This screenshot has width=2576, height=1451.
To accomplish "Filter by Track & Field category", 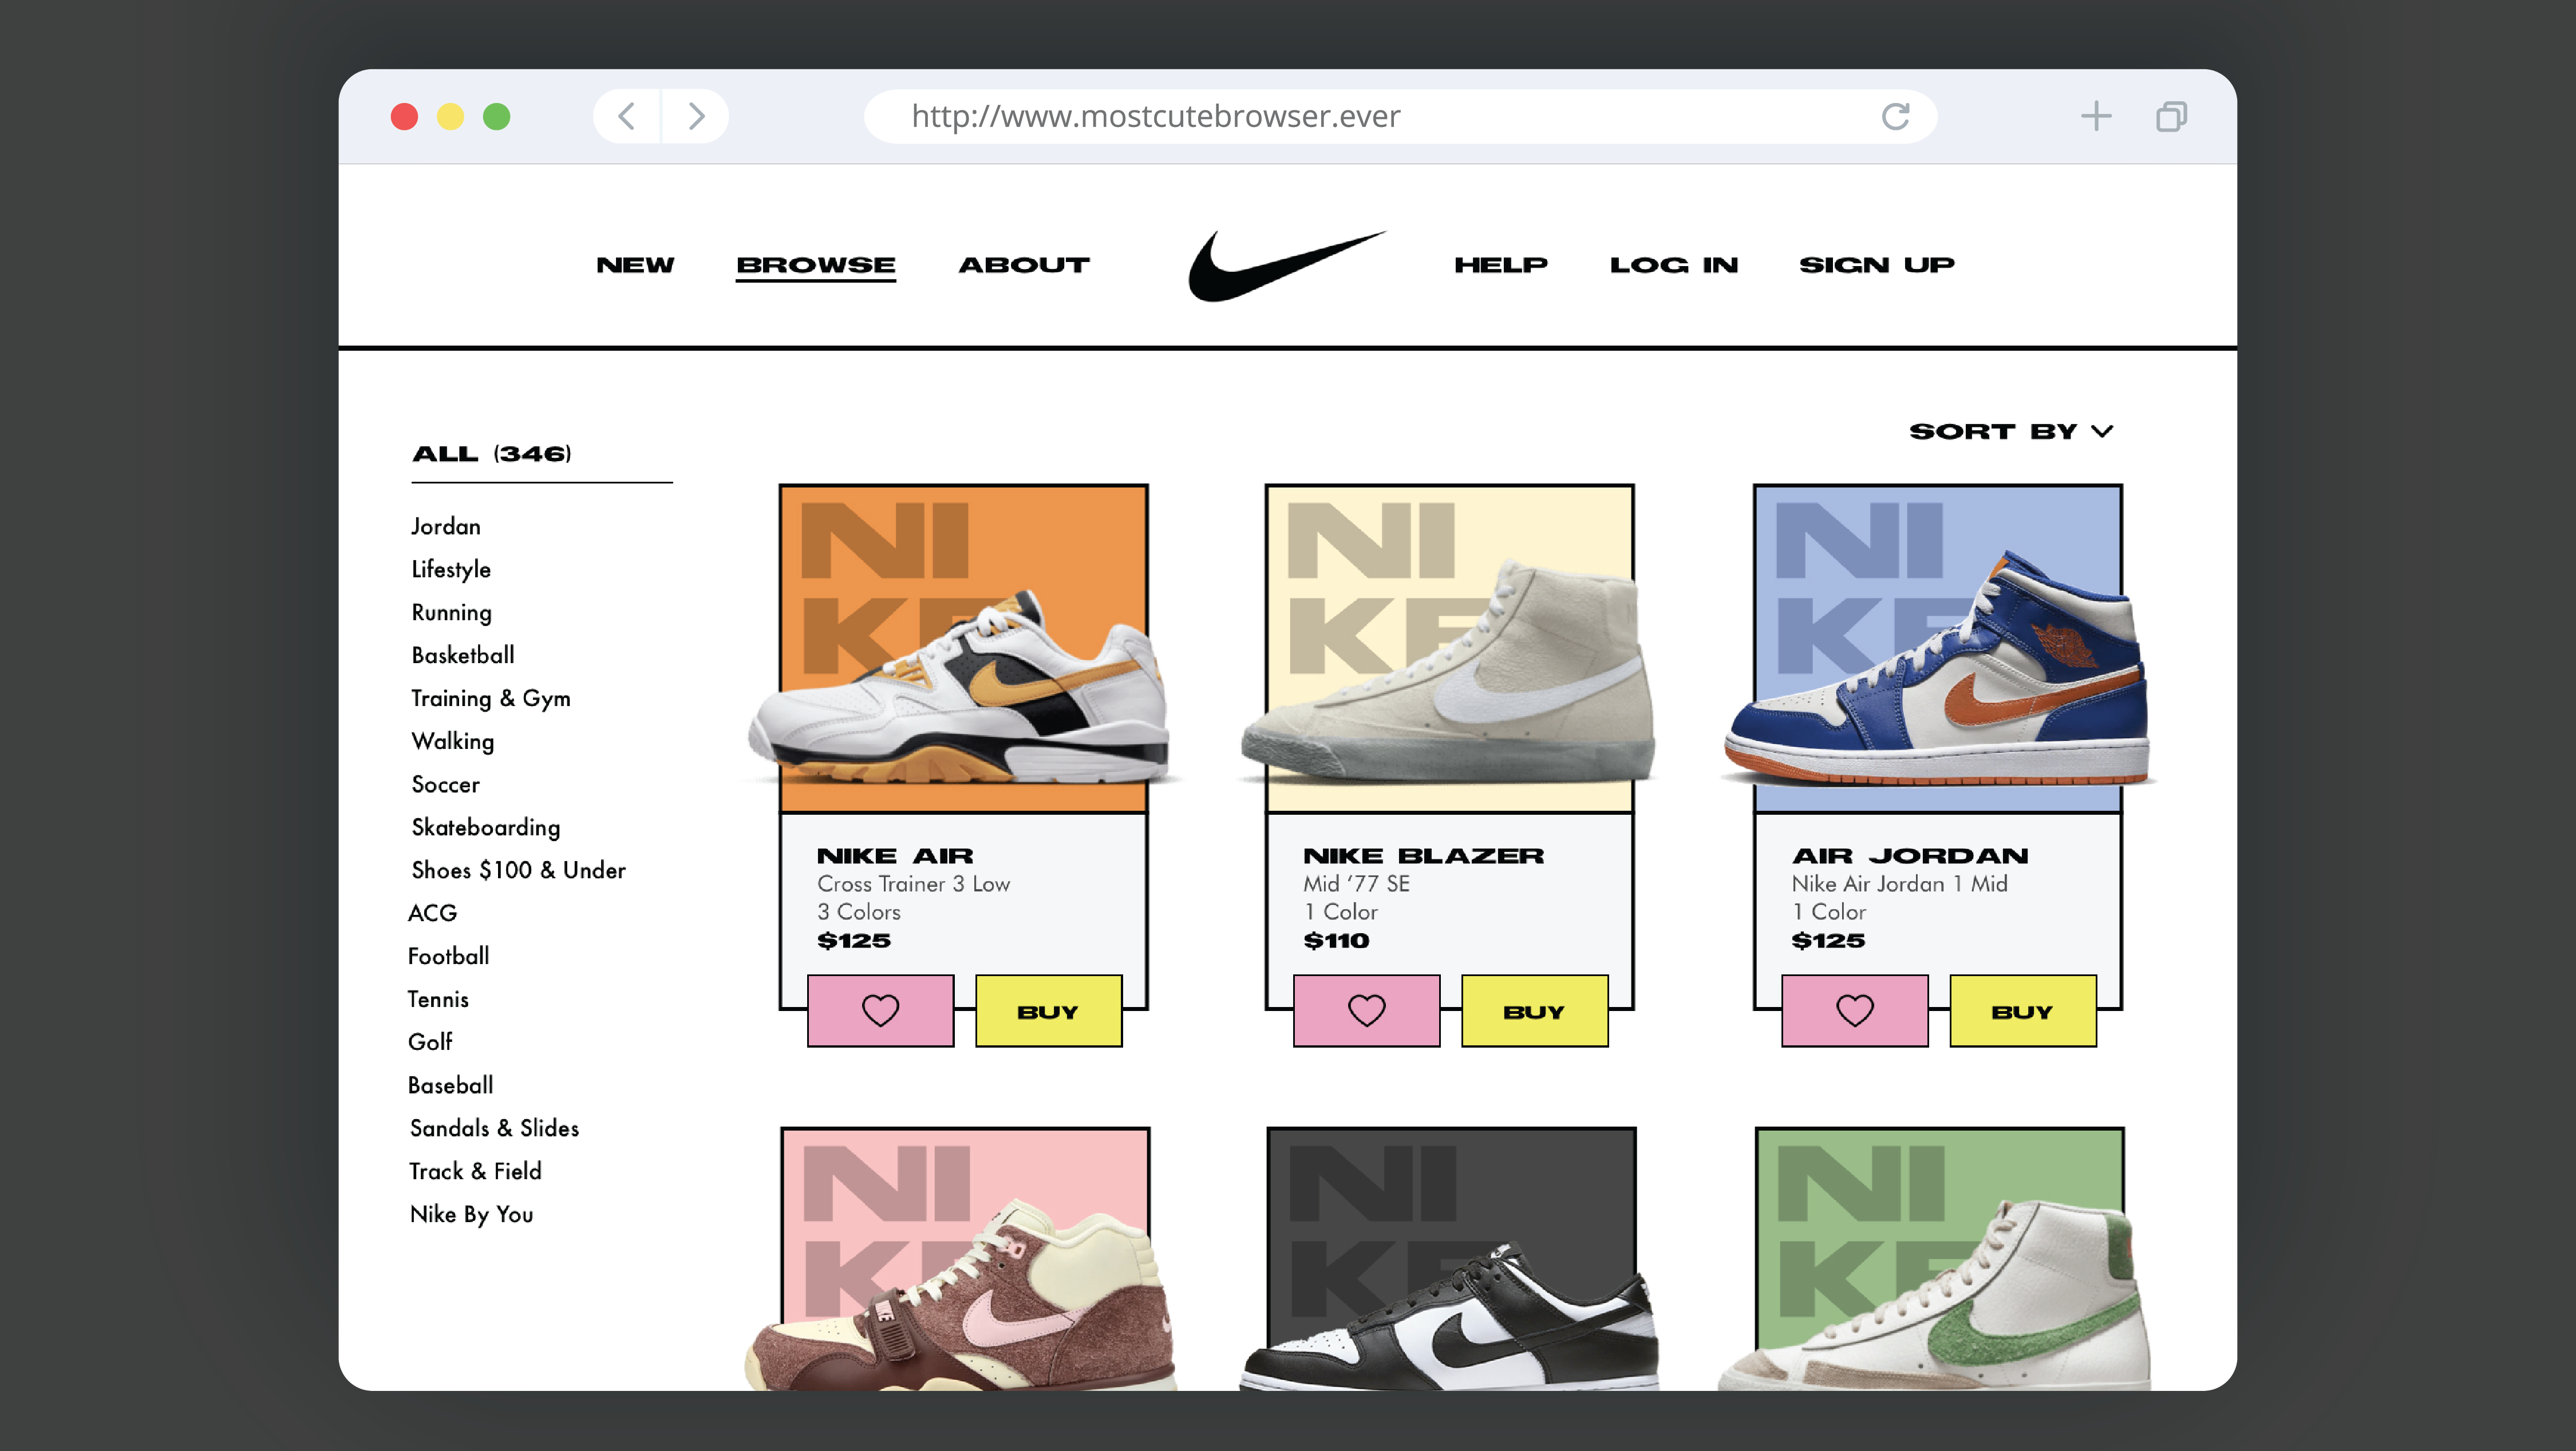I will (475, 1171).
